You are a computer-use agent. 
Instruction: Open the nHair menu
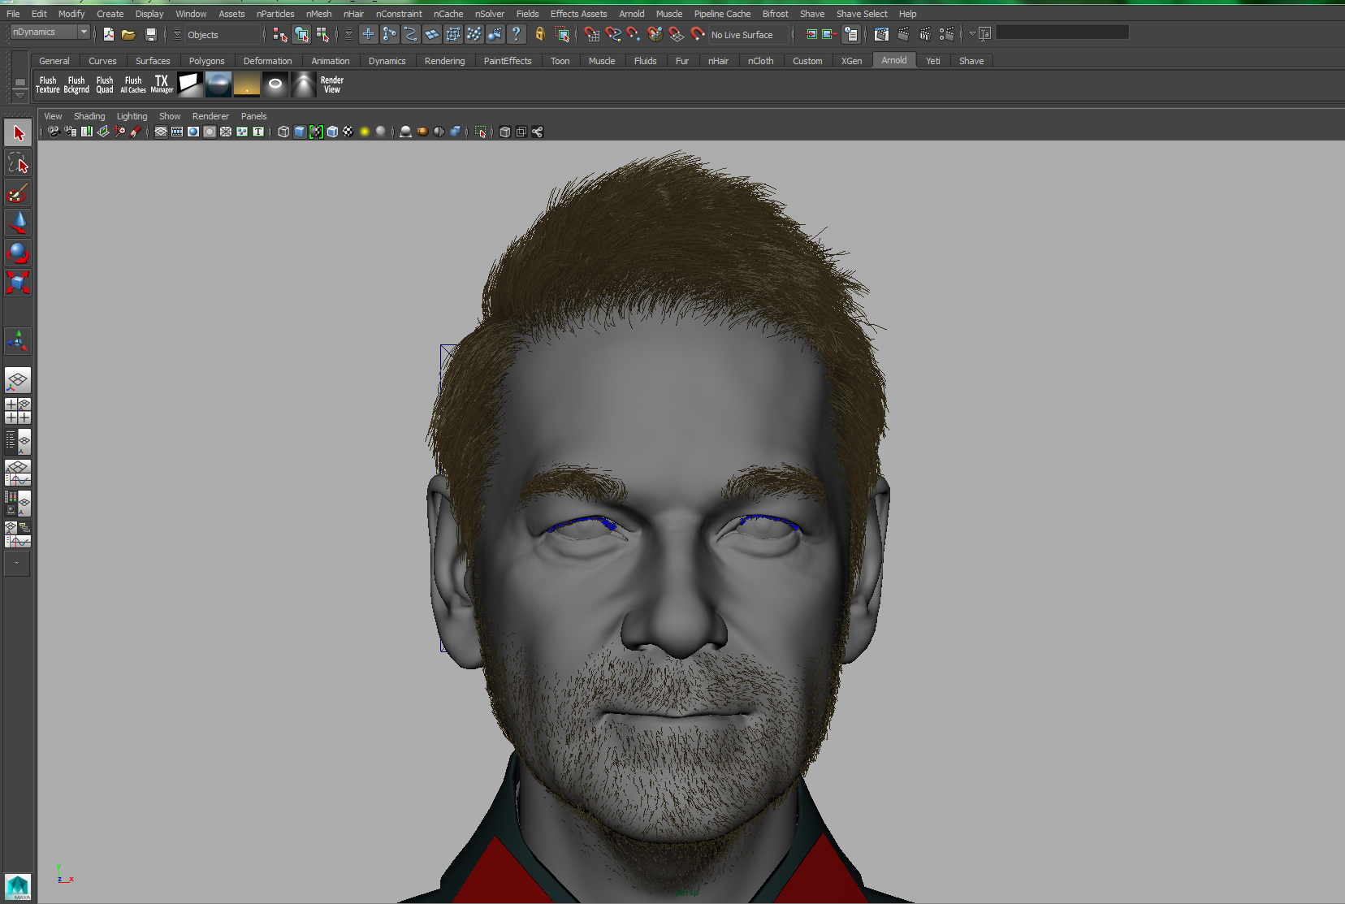(x=353, y=14)
